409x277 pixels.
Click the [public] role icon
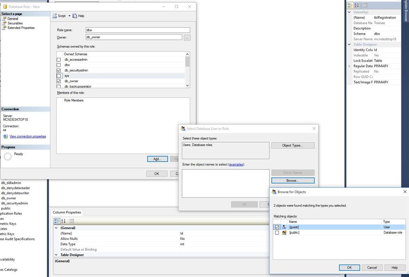click(x=284, y=232)
